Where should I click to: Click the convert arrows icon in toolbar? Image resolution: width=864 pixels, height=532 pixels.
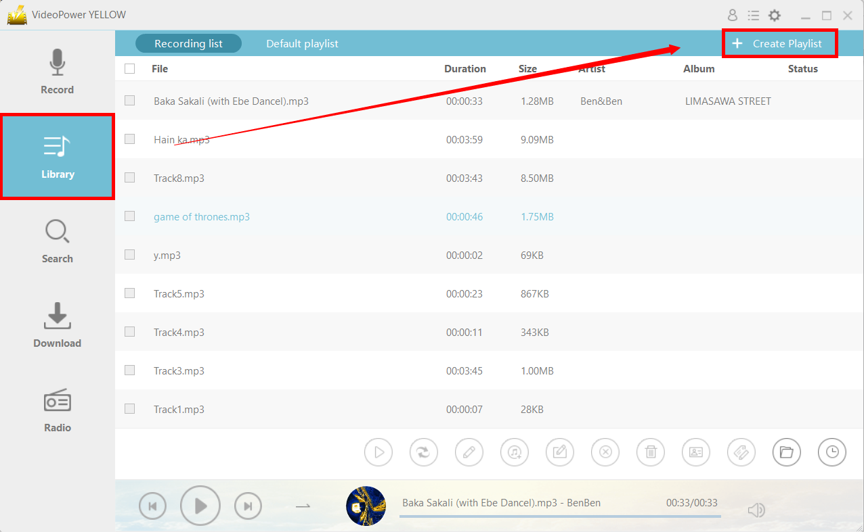pos(423,452)
